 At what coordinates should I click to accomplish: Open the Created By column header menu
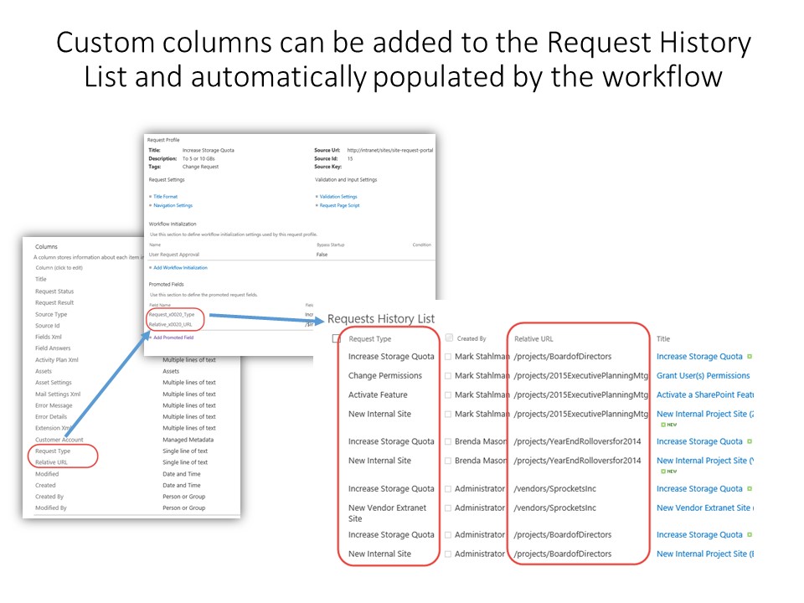(x=472, y=339)
